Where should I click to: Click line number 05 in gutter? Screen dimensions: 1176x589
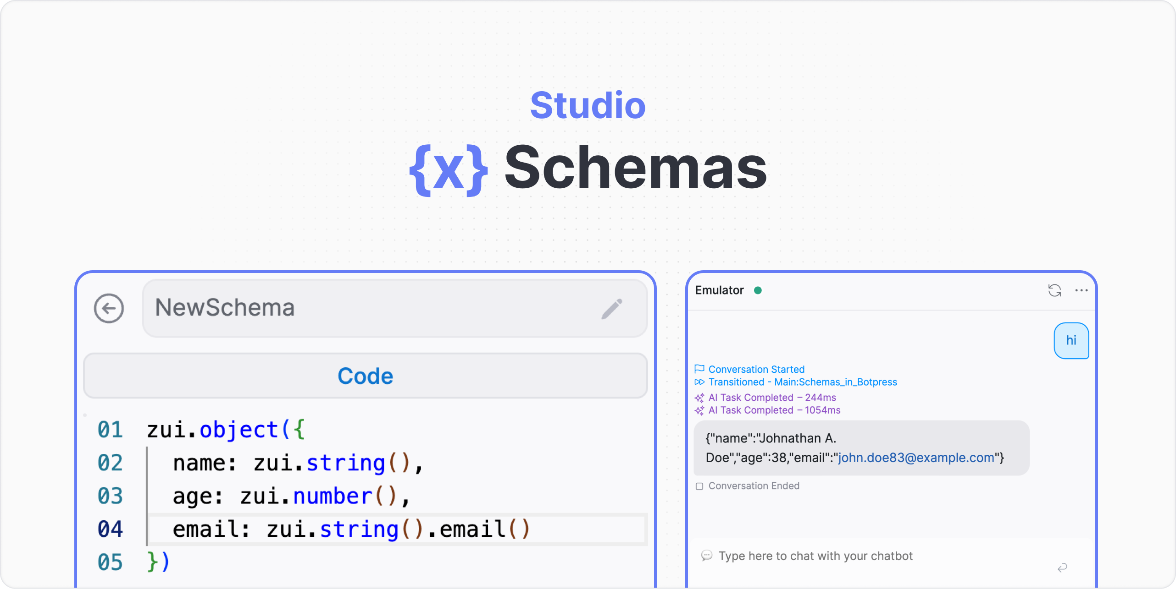(x=110, y=562)
